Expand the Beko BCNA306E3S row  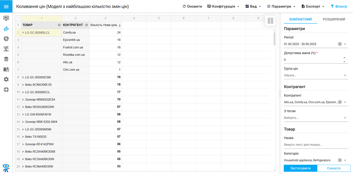click(23, 85)
